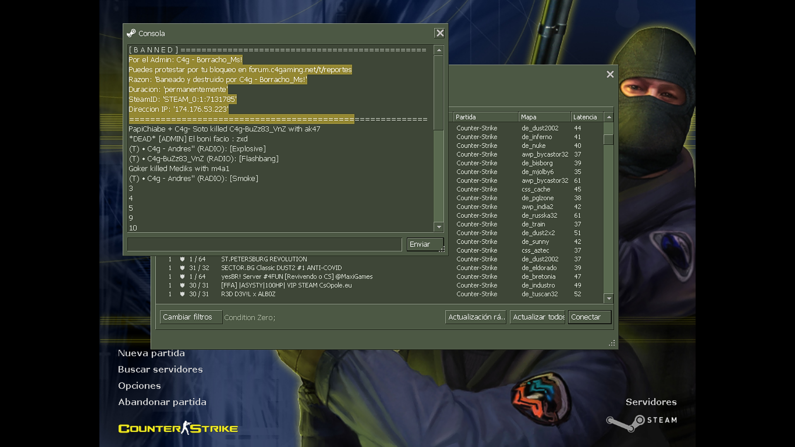Click server list scrollbar down arrow
The height and width of the screenshot is (447, 795).
[x=609, y=298]
